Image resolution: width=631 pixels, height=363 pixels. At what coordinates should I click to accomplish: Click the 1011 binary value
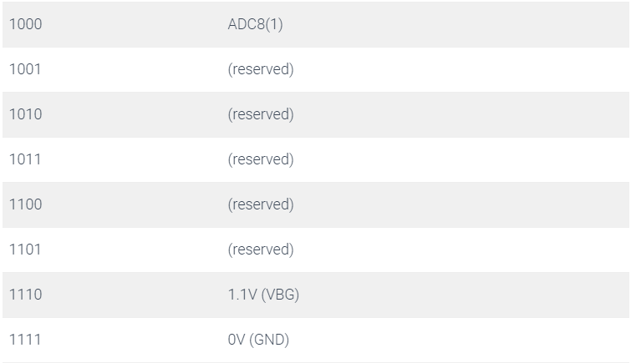pyautogui.click(x=25, y=159)
